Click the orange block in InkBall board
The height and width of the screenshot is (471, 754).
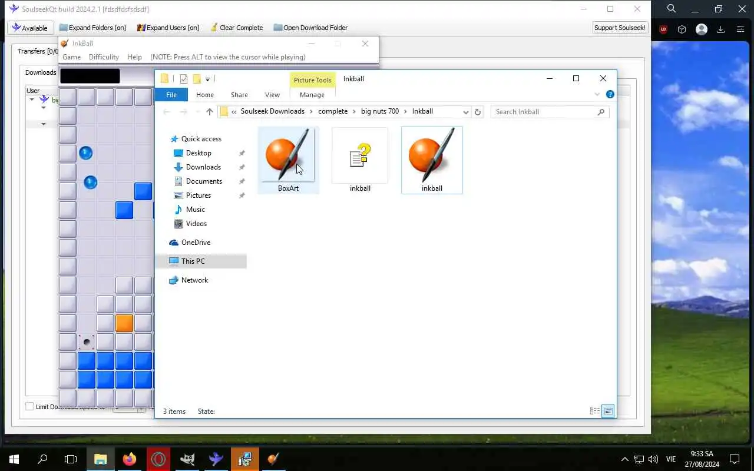pos(124,323)
